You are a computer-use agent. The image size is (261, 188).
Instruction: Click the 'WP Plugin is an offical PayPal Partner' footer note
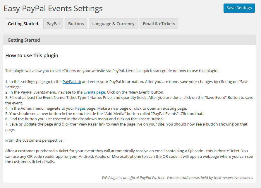pos(177,177)
